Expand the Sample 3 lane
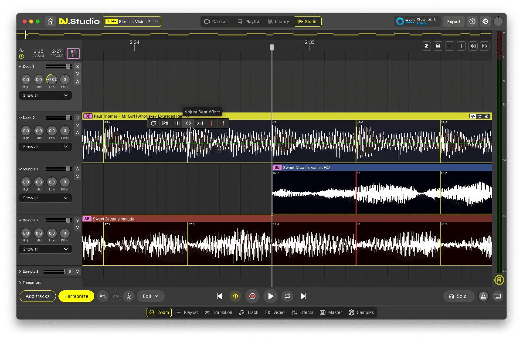Viewport: 523px width, 339px height. click(20, 271)
